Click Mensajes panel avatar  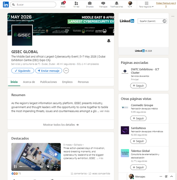click(131, 176)
